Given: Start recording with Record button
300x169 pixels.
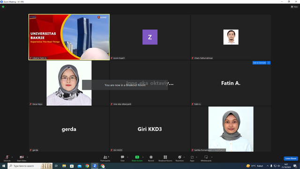Looking at the screenshot, I should pyautogui.click(x=151, y=158).
